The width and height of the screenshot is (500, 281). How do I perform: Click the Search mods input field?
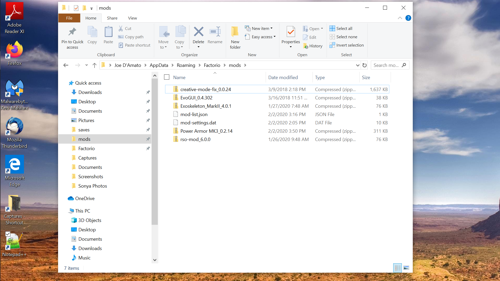[x=390, y=65]
